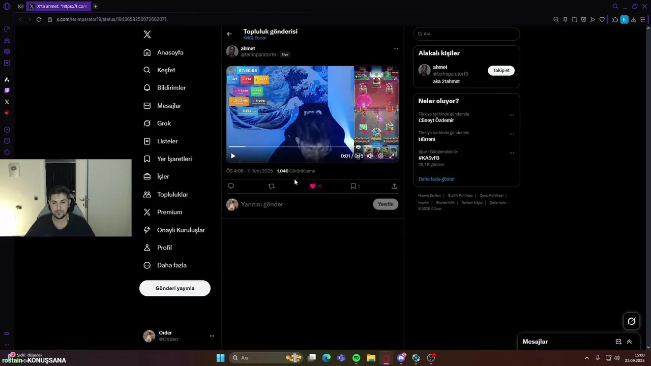Open a new browser tab
This screenshot has height=366, width=651.
click(95, 6)
